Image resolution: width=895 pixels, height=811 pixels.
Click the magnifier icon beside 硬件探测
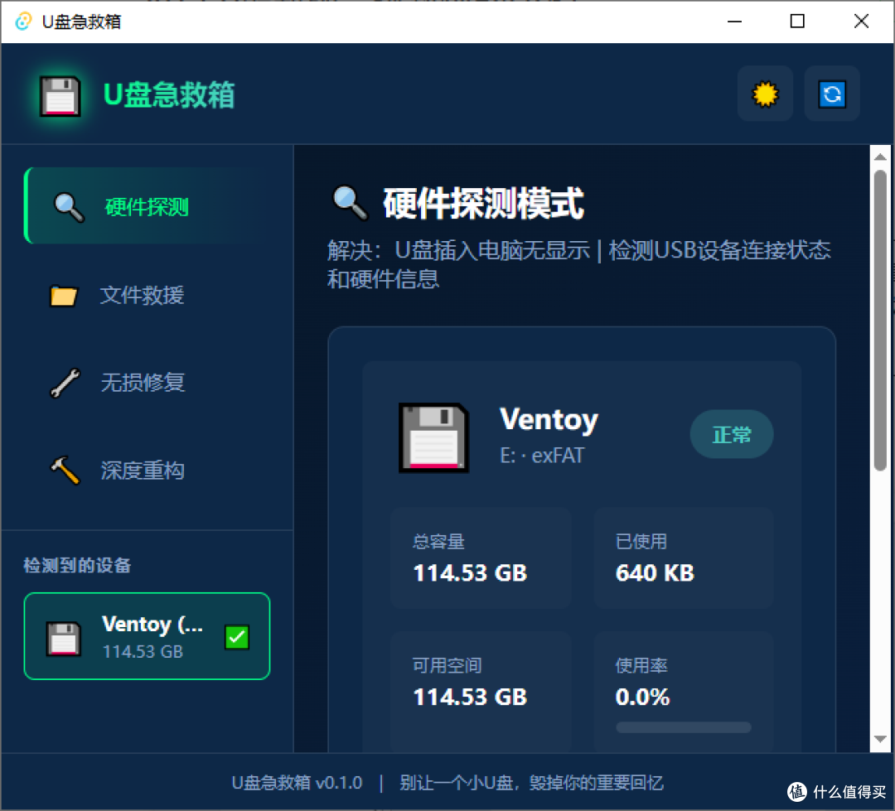click(69, 206)
